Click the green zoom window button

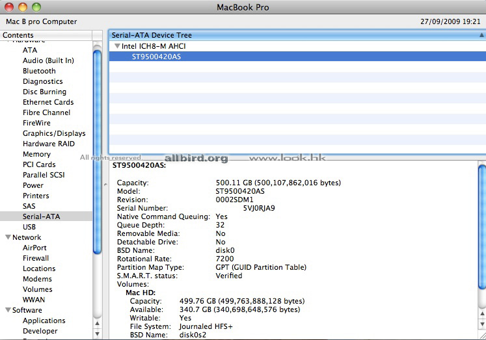coord(36,7)
